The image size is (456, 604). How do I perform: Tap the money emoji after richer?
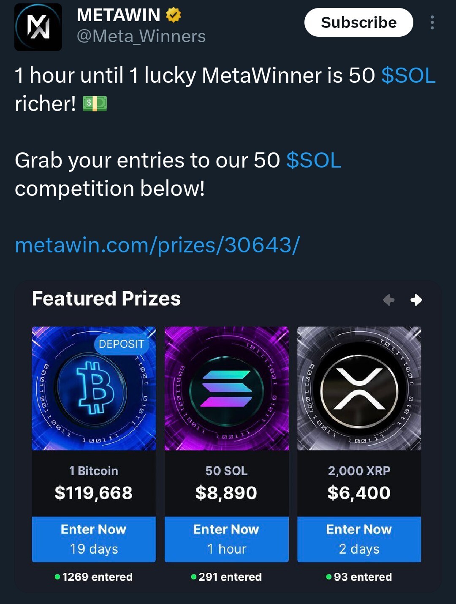click(x=95, y=103)
